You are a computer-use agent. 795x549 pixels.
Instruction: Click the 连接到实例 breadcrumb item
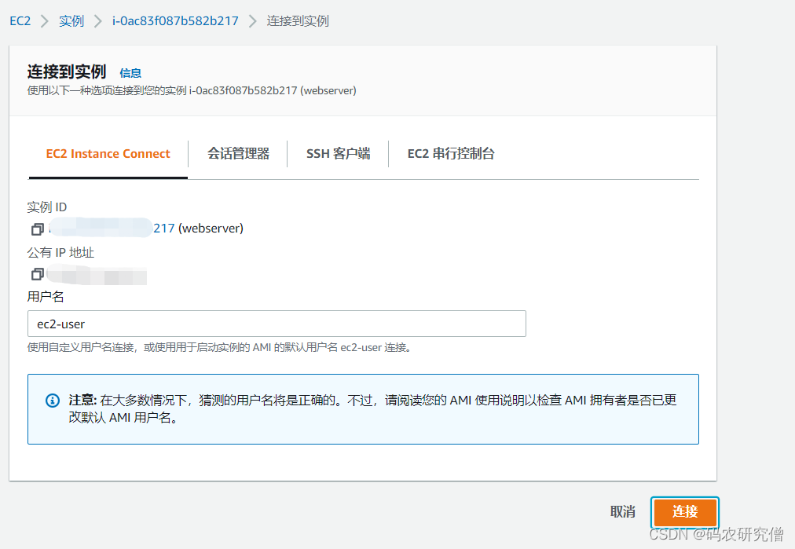point(298,21)
